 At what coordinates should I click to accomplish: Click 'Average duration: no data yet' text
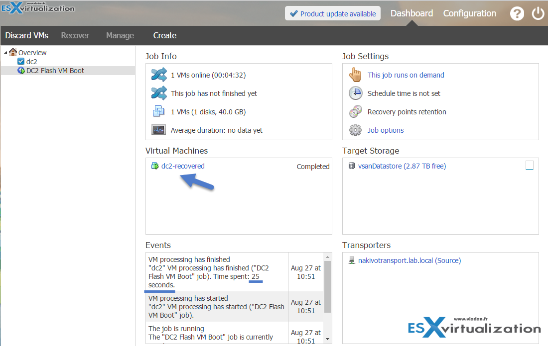216,130
